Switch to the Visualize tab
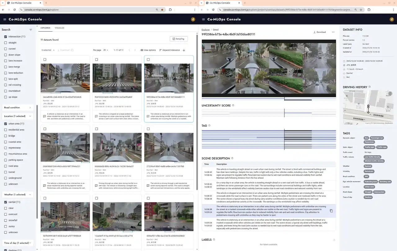This screenshot has height=251, width=397. tap(60, 28)
